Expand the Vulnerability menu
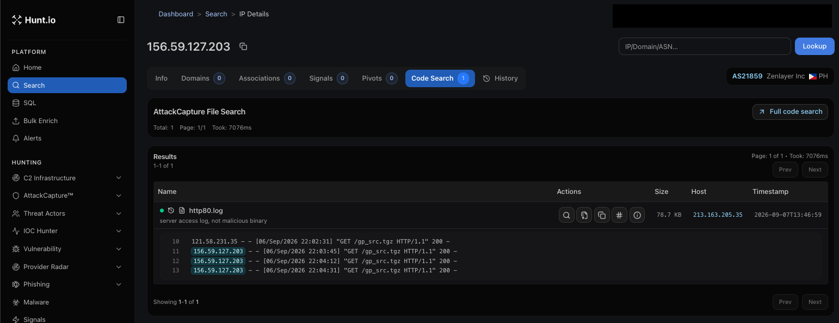The width and height of the screenshot is (839, 323). click(x=67, y=249)
